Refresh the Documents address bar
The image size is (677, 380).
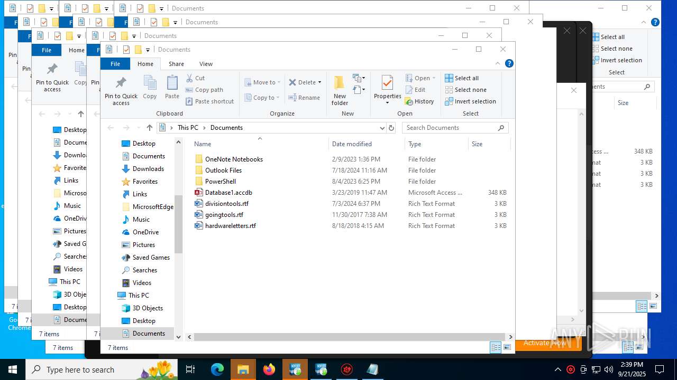click(391, 128)
